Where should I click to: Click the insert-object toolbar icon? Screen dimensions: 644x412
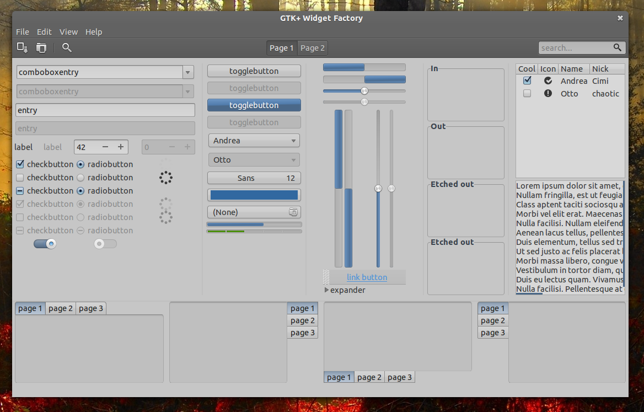tap(22, 47)
